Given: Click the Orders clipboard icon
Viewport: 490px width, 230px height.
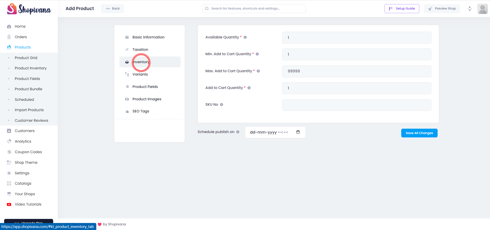Looking at the screenshot, I should (9, 37).
